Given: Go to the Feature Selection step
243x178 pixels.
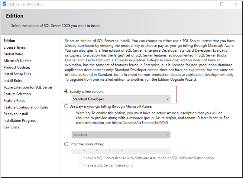Looking at the screenshot, I should [17, 94].
